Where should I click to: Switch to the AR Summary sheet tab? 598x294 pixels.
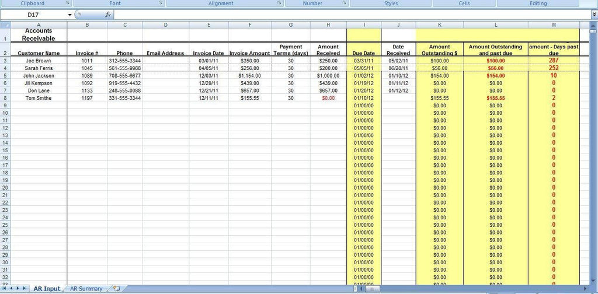(86, 289)
